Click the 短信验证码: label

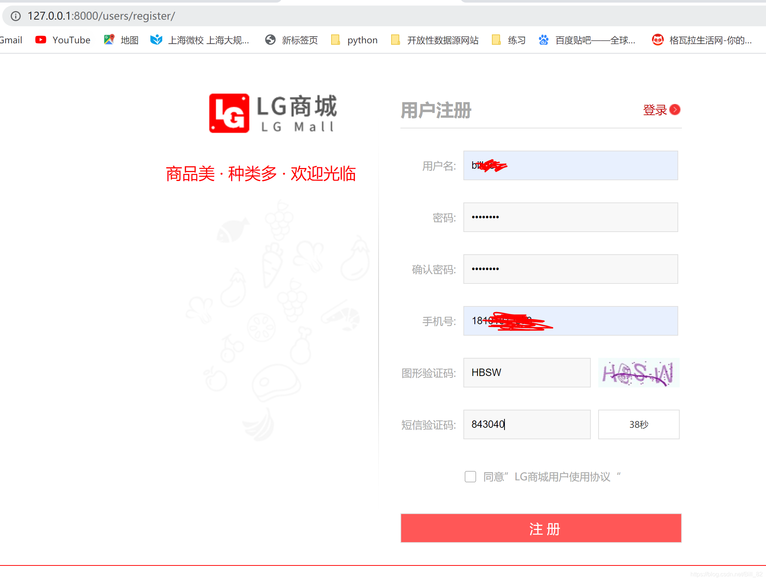click(x=429, y=425)
